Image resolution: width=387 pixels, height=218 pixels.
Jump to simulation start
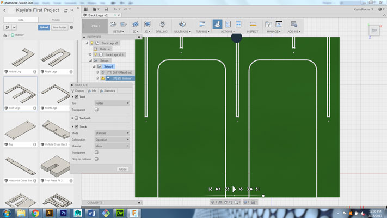click(x=210, y=189)
